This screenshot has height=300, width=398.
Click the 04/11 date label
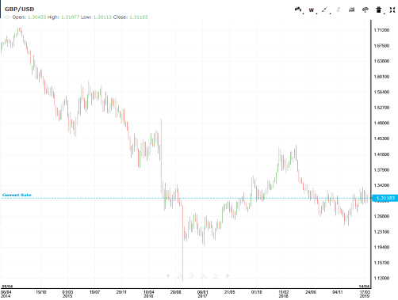pyautogui.click(x=338, y=292)
